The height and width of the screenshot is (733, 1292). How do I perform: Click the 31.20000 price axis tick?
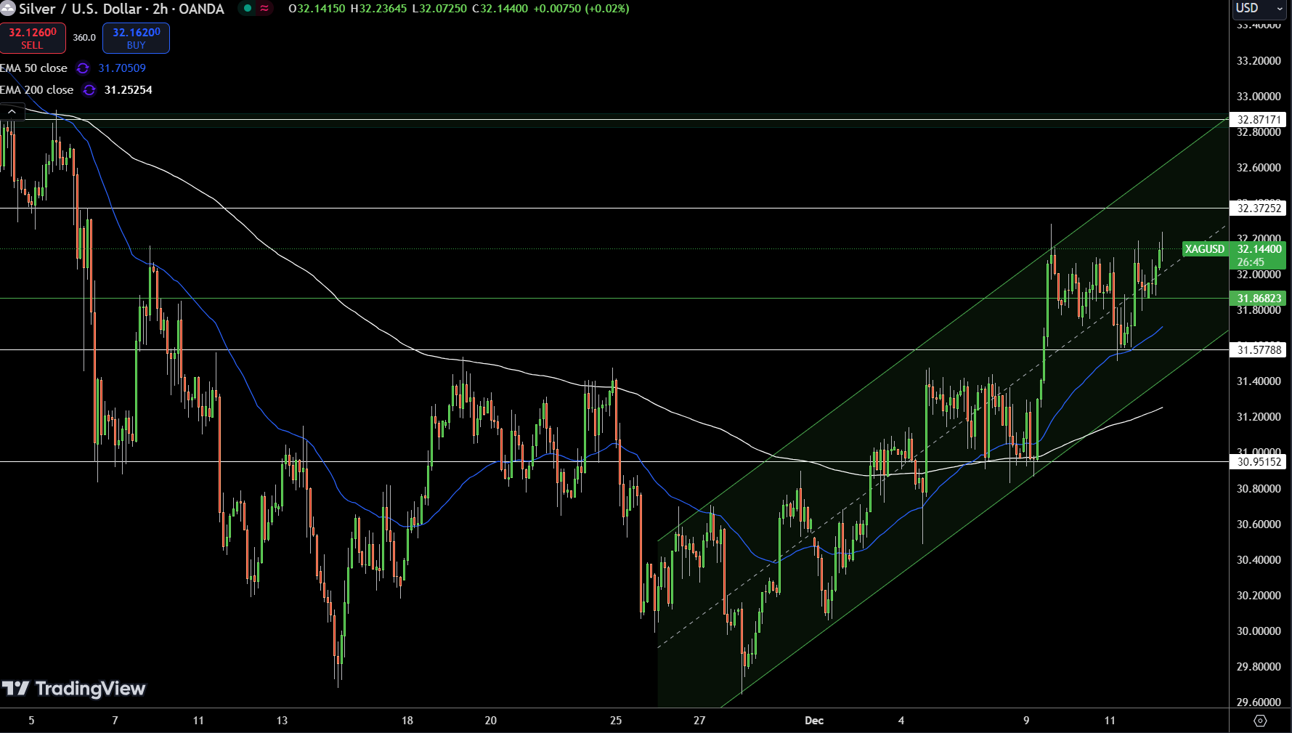pyautogui.click(x=1259, y=417)
